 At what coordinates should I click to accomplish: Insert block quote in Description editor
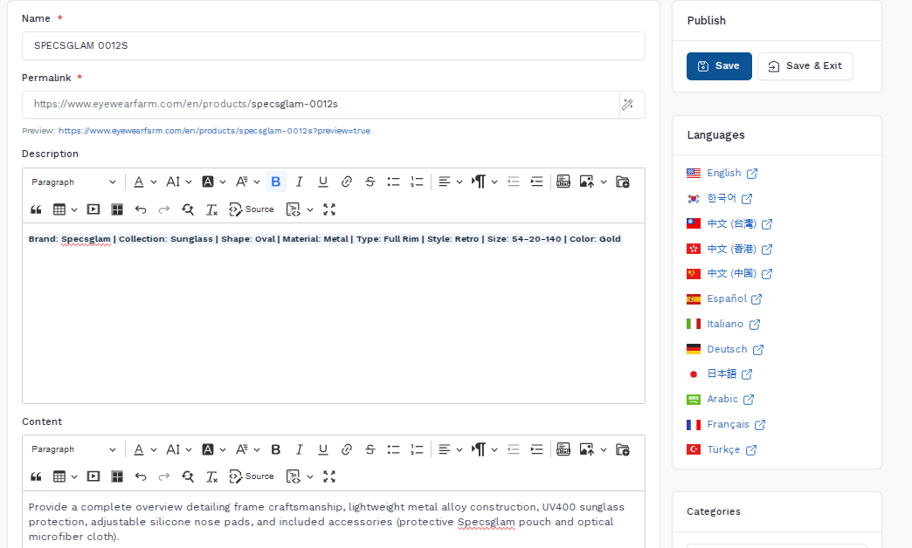(36, 209)
